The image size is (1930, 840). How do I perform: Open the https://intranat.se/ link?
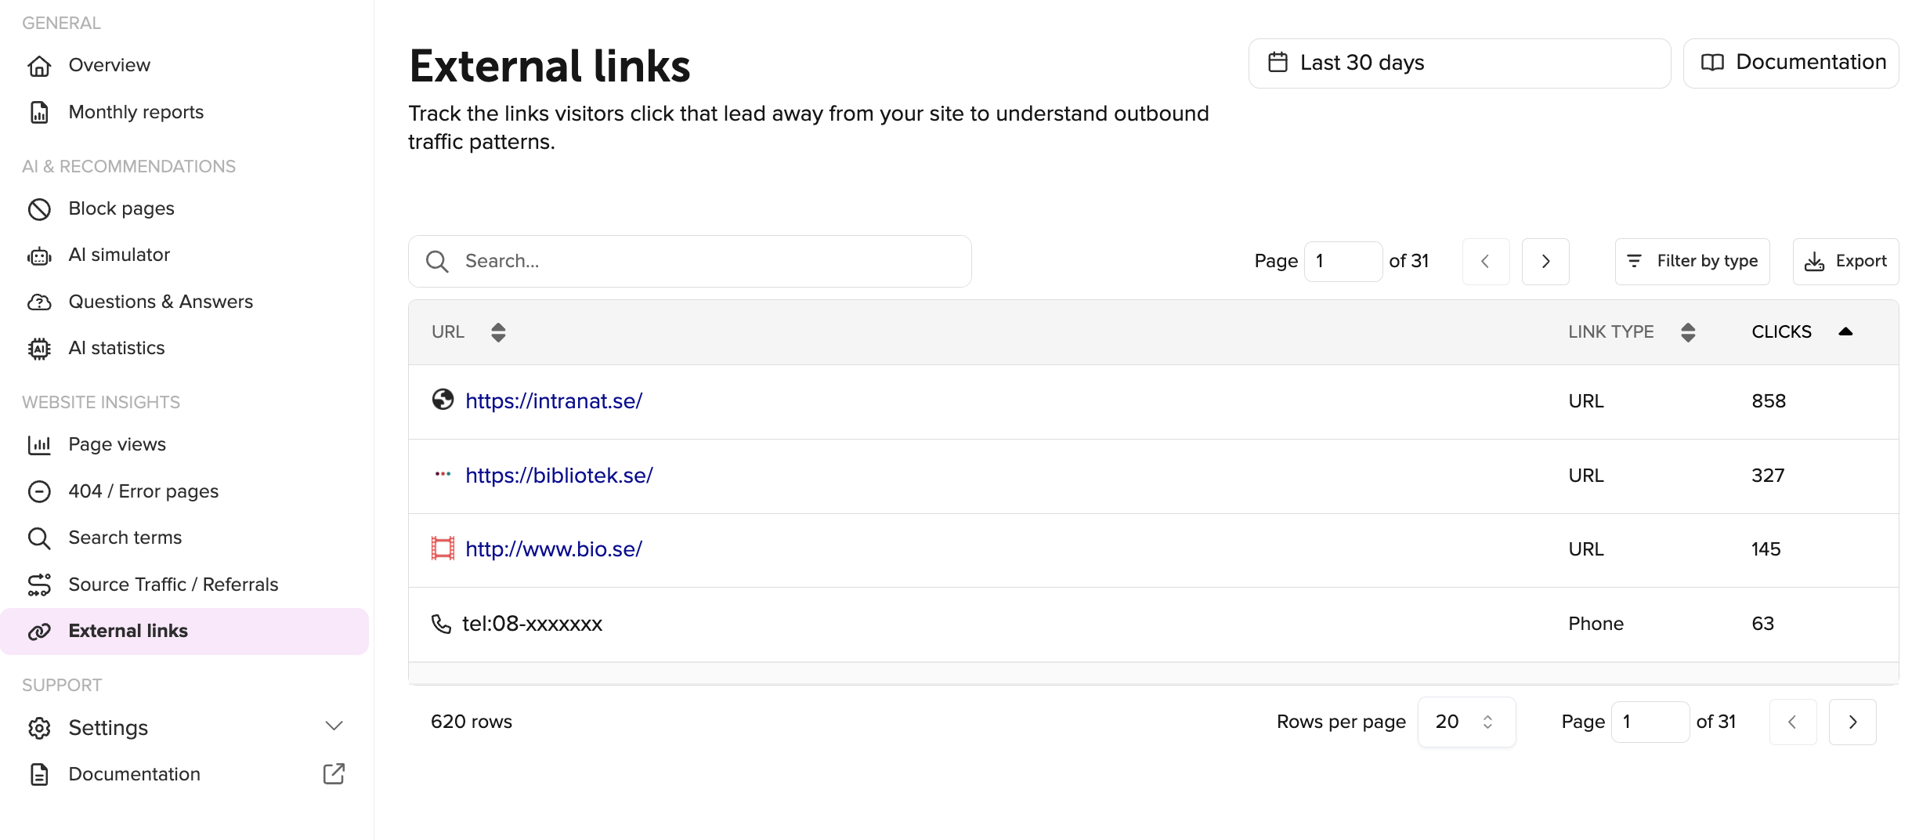tap(554, 401)
